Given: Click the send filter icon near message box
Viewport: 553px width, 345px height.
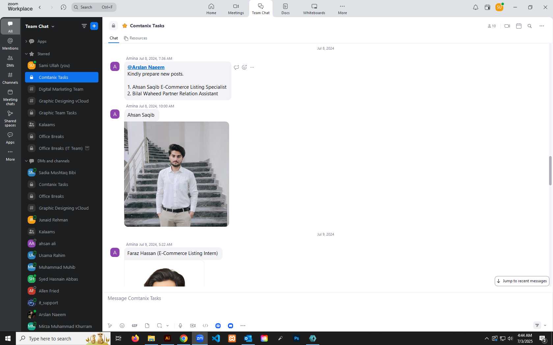Looking at the screenshot, I should [x=537, y=325].
